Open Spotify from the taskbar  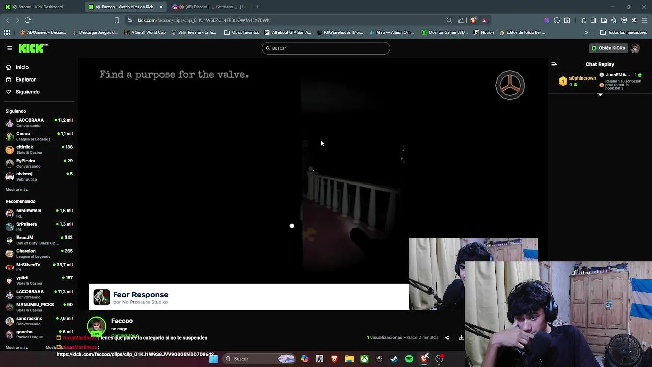point(409,359)
